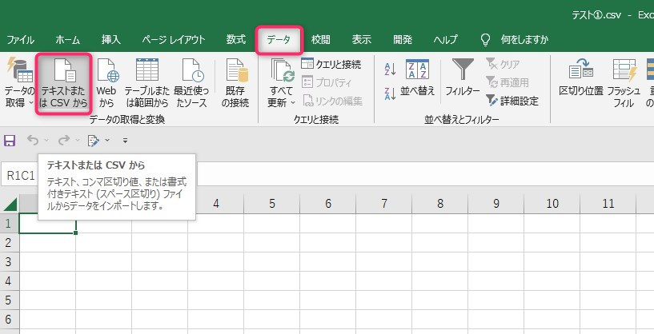Select the データ tab
654x334 pixels.
pos(279,40)
